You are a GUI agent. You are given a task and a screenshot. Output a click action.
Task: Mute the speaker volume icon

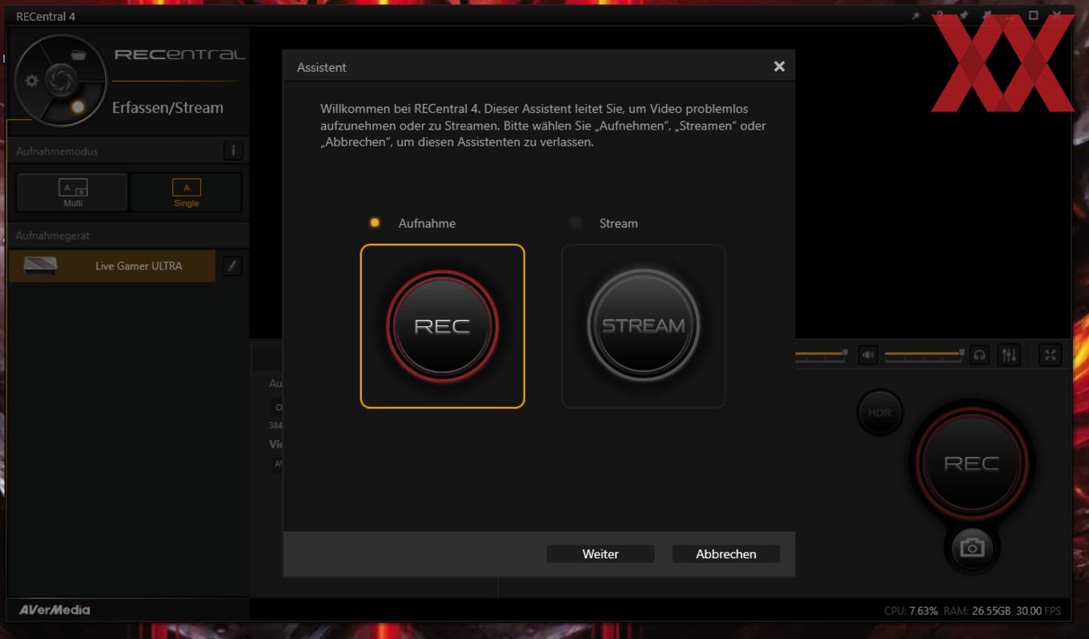pyautogui.click(x=868, y=355)
